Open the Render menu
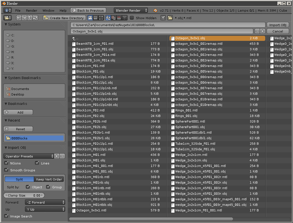This screenshot has width=293, height=223. click(32, 11)
